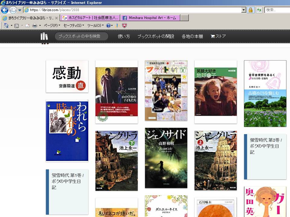Click the Librize books logo icon

44,36
